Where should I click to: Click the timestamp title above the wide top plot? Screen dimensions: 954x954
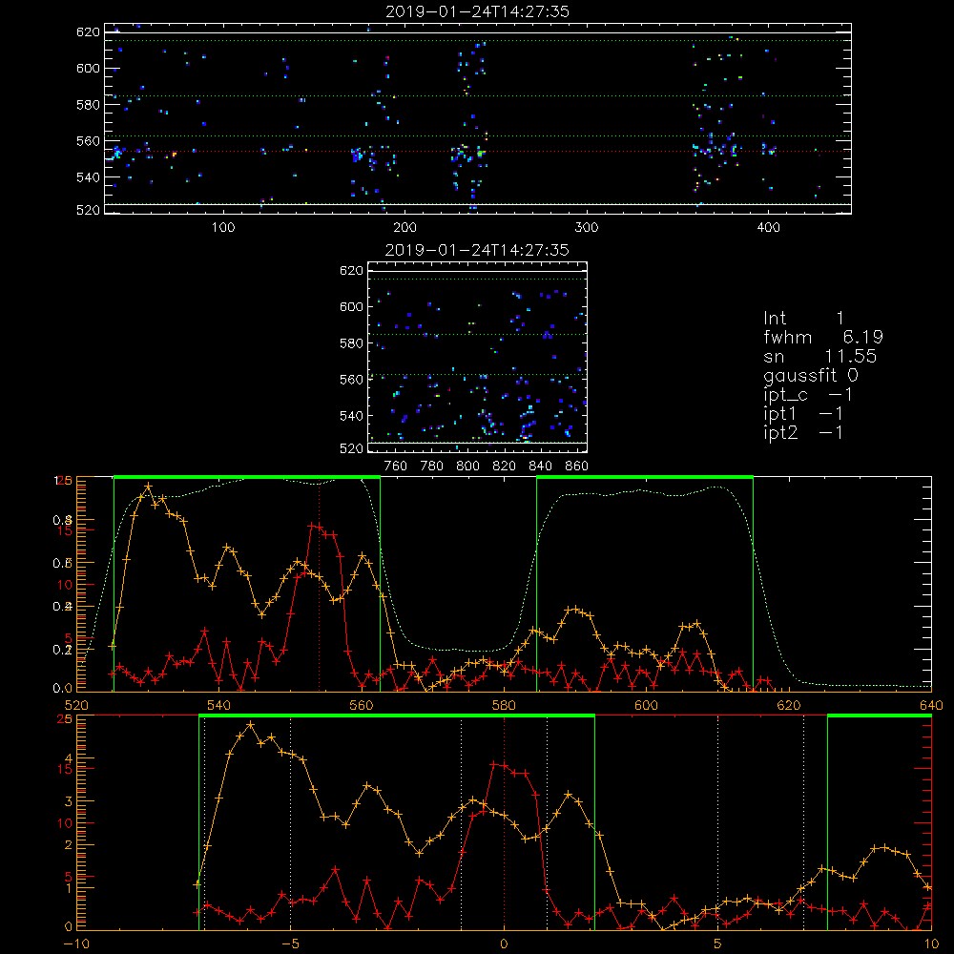(477, 11)
